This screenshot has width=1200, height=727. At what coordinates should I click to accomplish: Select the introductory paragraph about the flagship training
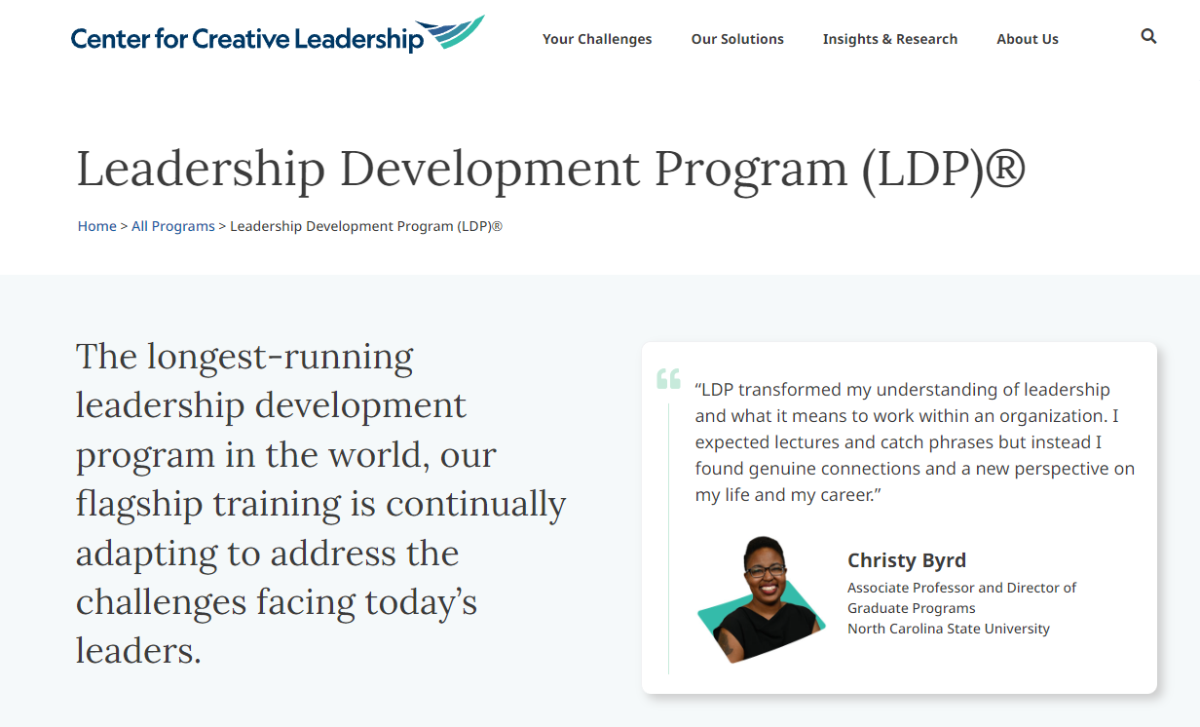tap(319, 504)
